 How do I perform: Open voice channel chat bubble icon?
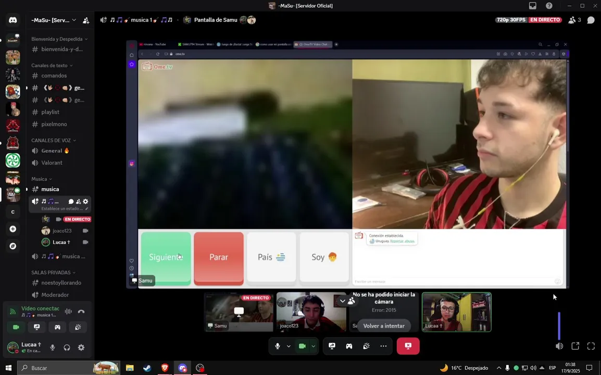click(x=71, y=202)
